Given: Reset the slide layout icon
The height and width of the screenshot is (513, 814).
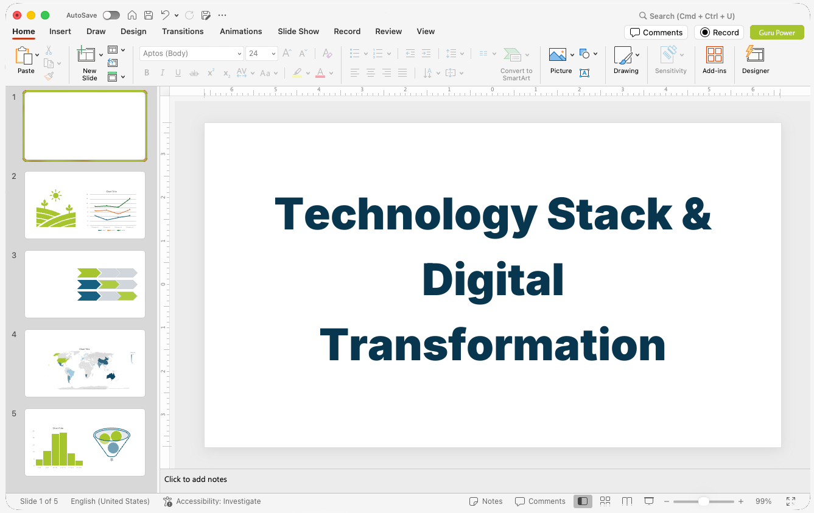Looking at the screenshot, I should pos(113,63).
